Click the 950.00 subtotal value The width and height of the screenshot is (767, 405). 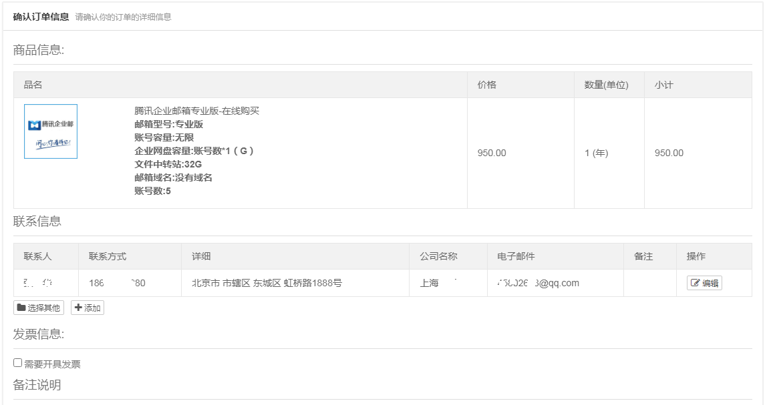pos(669,153)
